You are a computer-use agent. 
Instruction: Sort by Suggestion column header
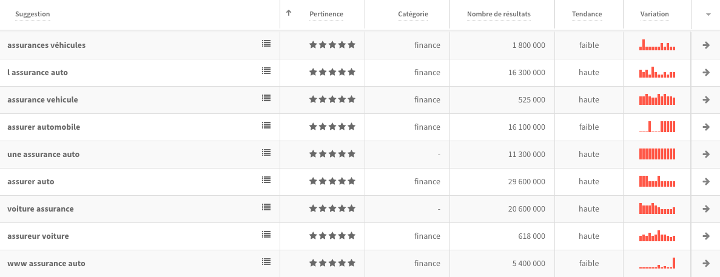33,14
